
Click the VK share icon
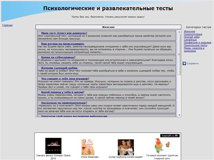[x=184, y=64]
